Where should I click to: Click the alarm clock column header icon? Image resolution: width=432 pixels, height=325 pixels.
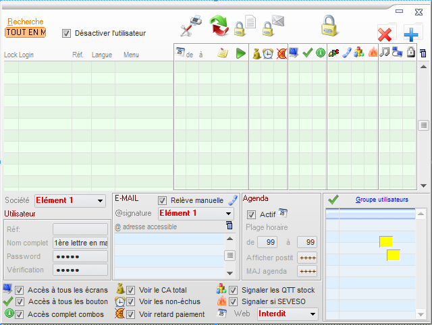[x=268, y=53]
